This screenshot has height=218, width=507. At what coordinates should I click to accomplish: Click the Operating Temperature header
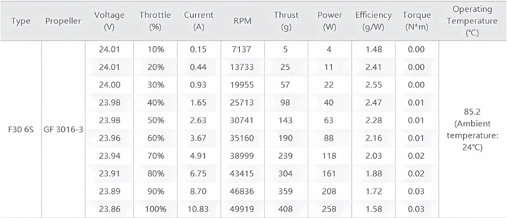click(x=472, y=21)
